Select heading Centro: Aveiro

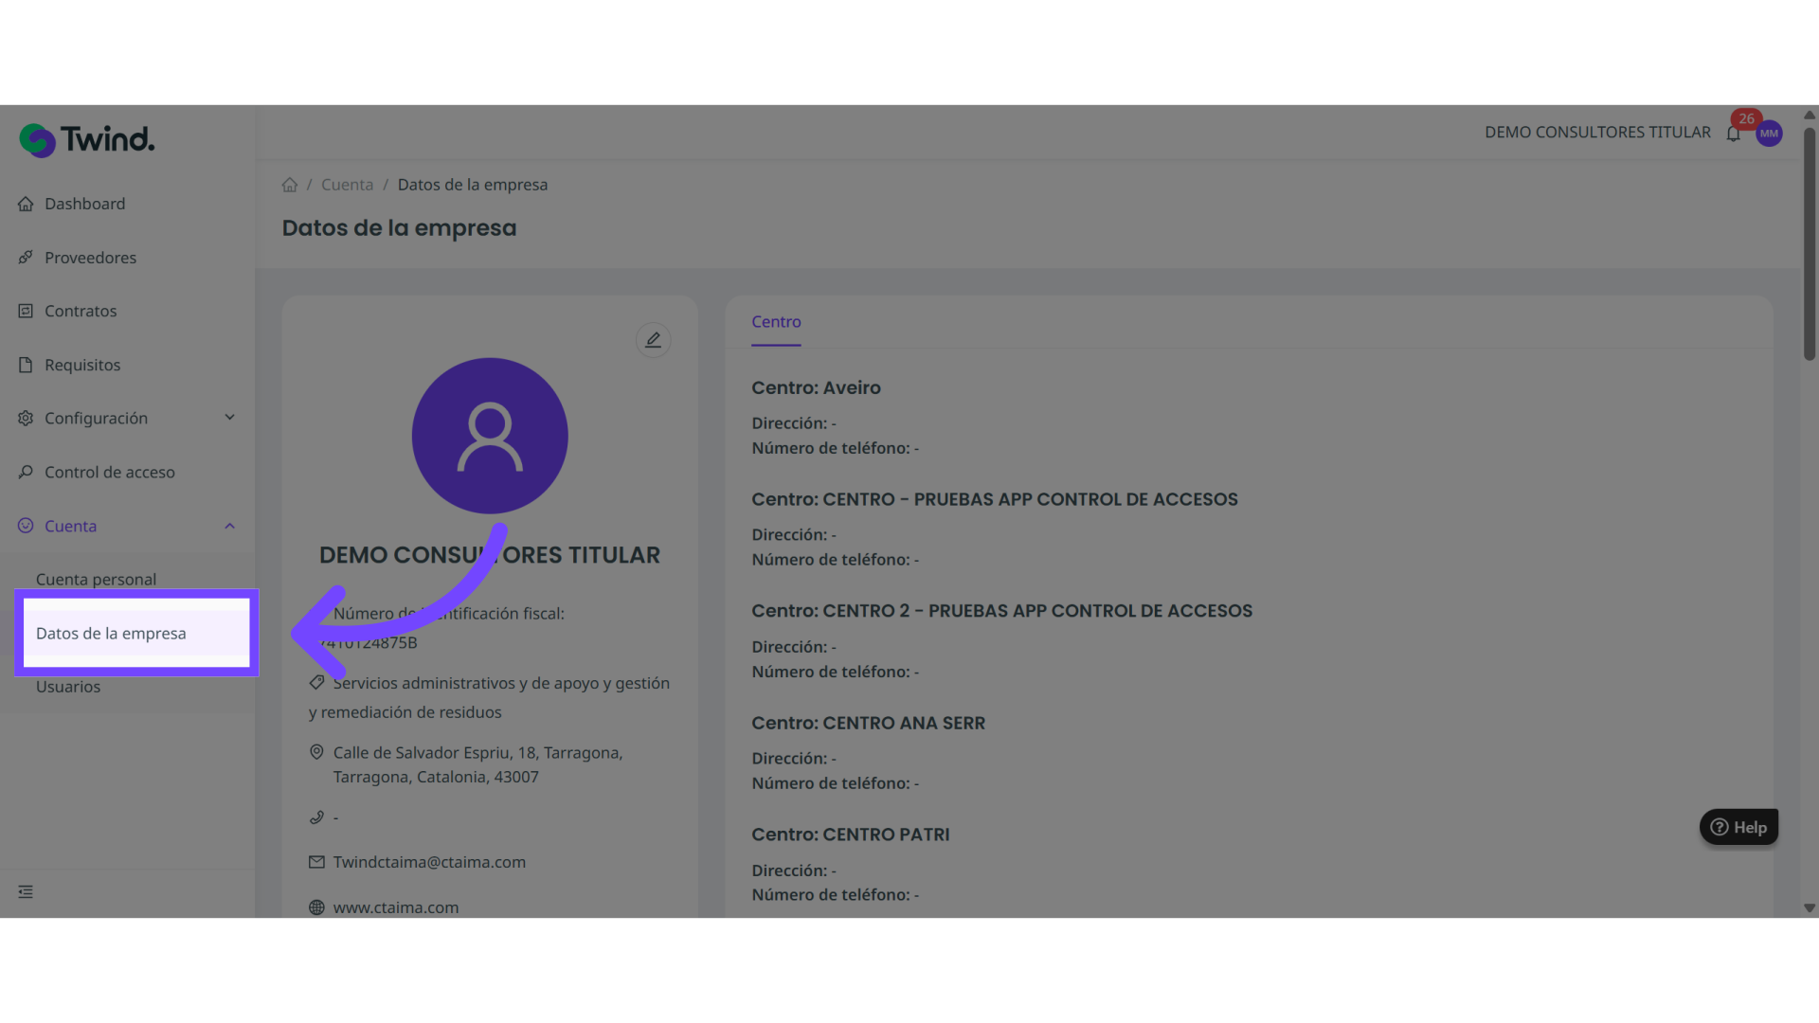(x=816, y=387)
